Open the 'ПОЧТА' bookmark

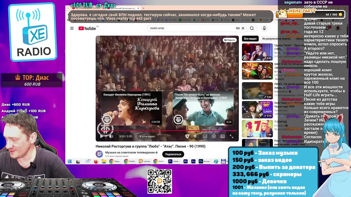264,20
